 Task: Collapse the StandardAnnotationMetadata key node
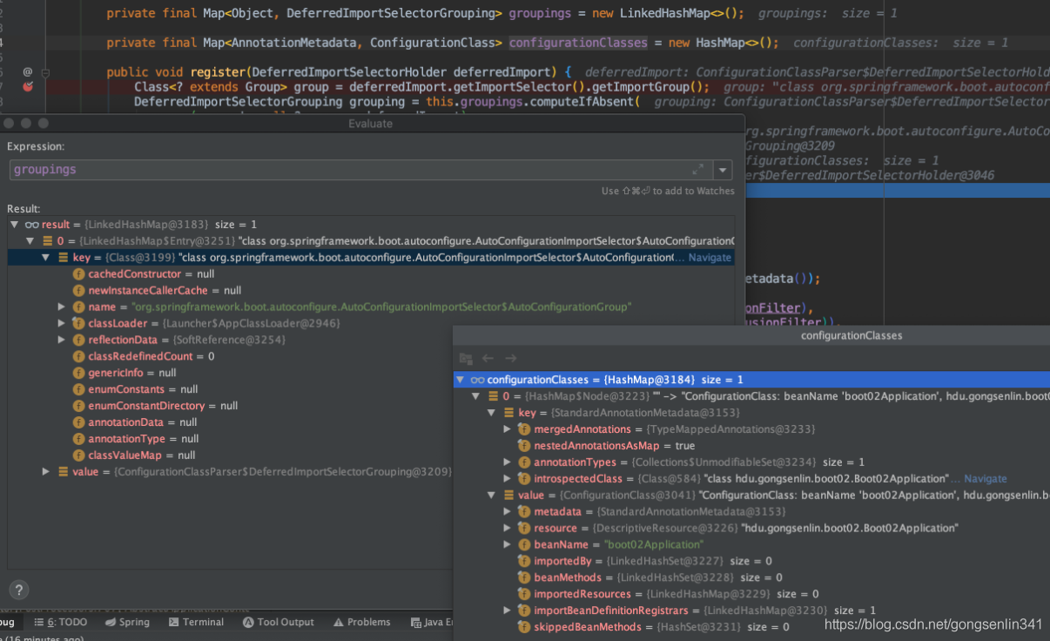pyautogui.click(x=492, y=413)
